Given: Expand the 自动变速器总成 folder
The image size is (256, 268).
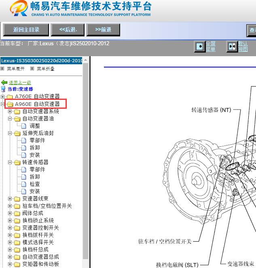Looking at the screenshot, I should (10, 257).
